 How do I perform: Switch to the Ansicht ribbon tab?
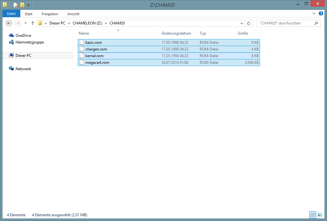coord(73,14)
